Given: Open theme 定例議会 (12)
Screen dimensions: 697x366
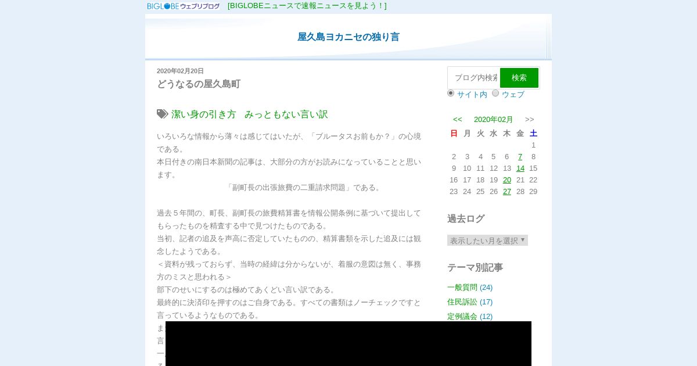Looking at the screenshot, I should point(470,316).
